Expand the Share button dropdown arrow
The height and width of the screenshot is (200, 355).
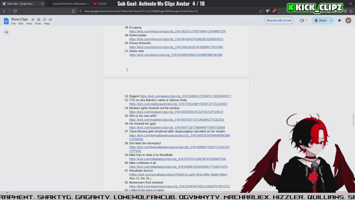coord(331,20)
